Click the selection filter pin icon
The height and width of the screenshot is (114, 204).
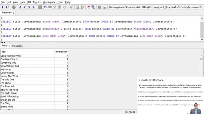[x=60, y=7]
